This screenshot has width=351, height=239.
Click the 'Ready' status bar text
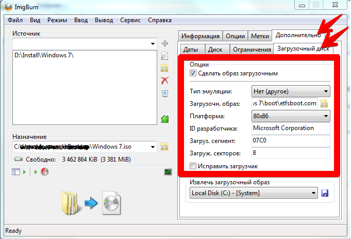[x=13, y=231]
